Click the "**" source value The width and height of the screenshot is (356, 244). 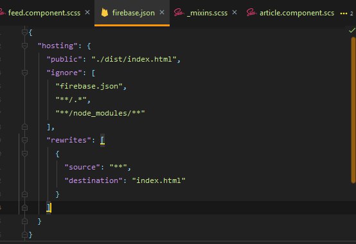[118, 167]
